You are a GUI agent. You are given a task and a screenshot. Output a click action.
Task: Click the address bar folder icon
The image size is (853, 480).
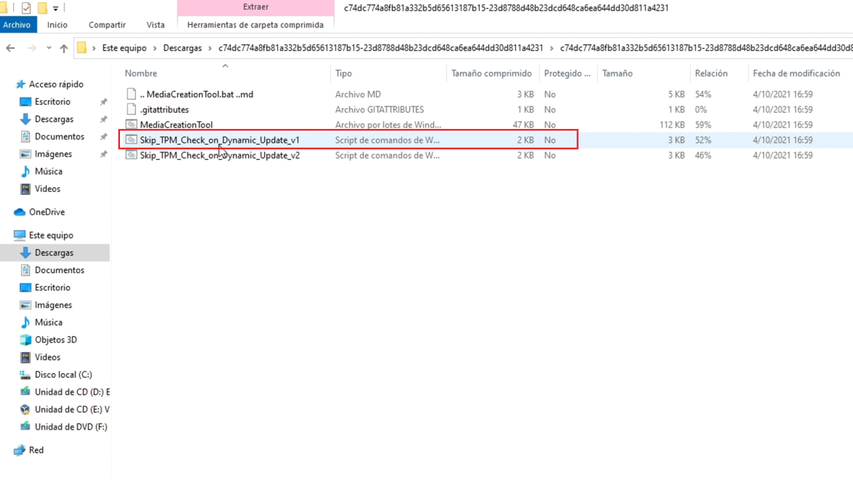[82, 48]
